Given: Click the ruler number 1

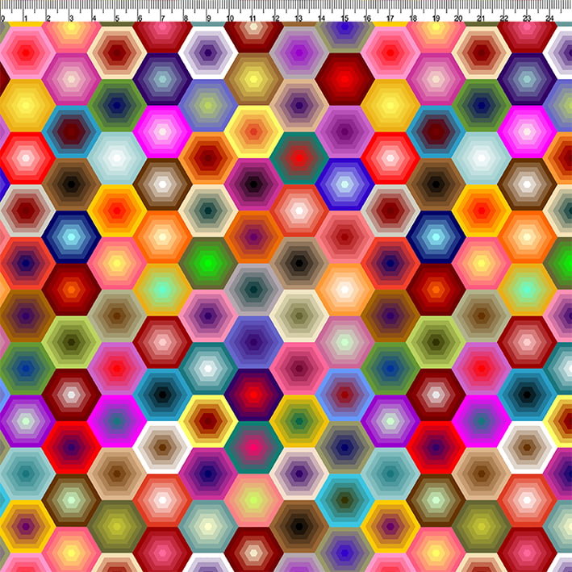Looking at the screenshot, I should point(26,19).
